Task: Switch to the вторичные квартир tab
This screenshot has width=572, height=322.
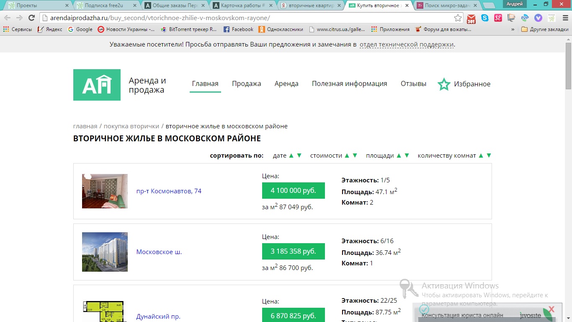Action: 311,5
